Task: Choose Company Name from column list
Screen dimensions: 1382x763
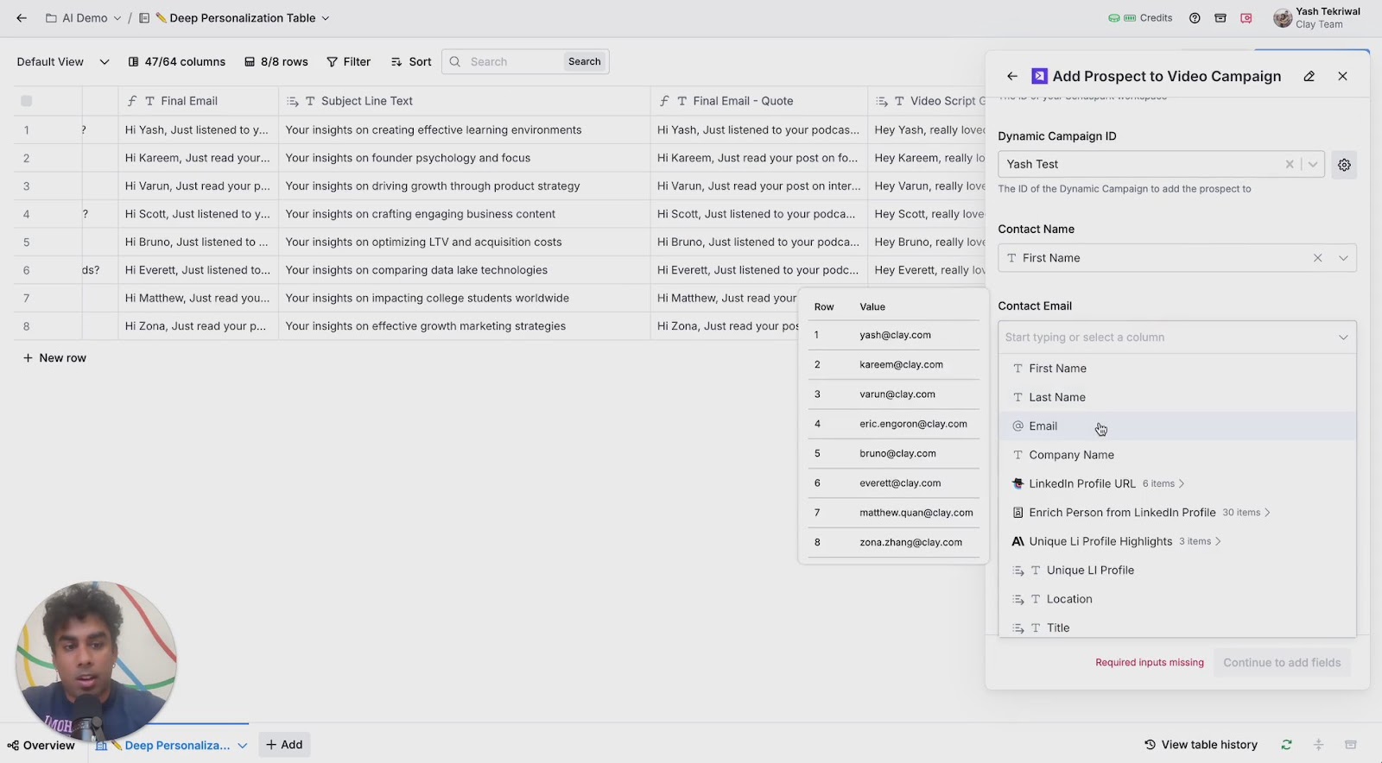Action: point(1177,455)
